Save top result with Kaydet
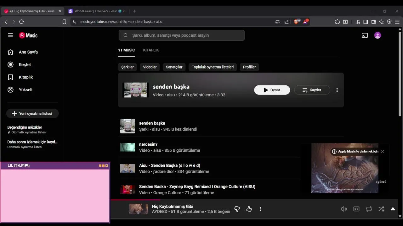This screenshot has width=403, height=226. (x=312, y=90)
